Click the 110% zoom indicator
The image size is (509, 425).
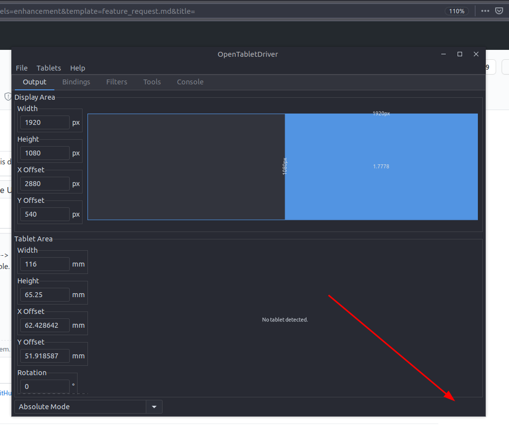pyautogui.click(x=456, y=11)
